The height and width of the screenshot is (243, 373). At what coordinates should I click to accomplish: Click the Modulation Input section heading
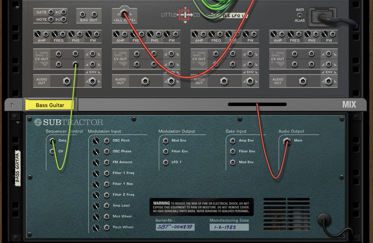pos(104,131)
